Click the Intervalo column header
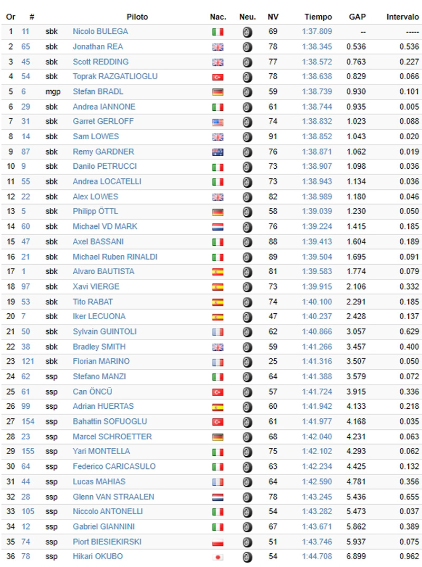The image size is (422, 567). pyautogui.click(x=402, y=17)
